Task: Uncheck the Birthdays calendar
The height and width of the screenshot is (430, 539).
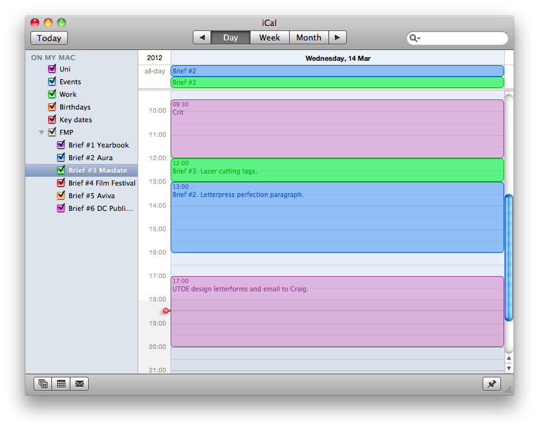Action: (x=52, y=107)
